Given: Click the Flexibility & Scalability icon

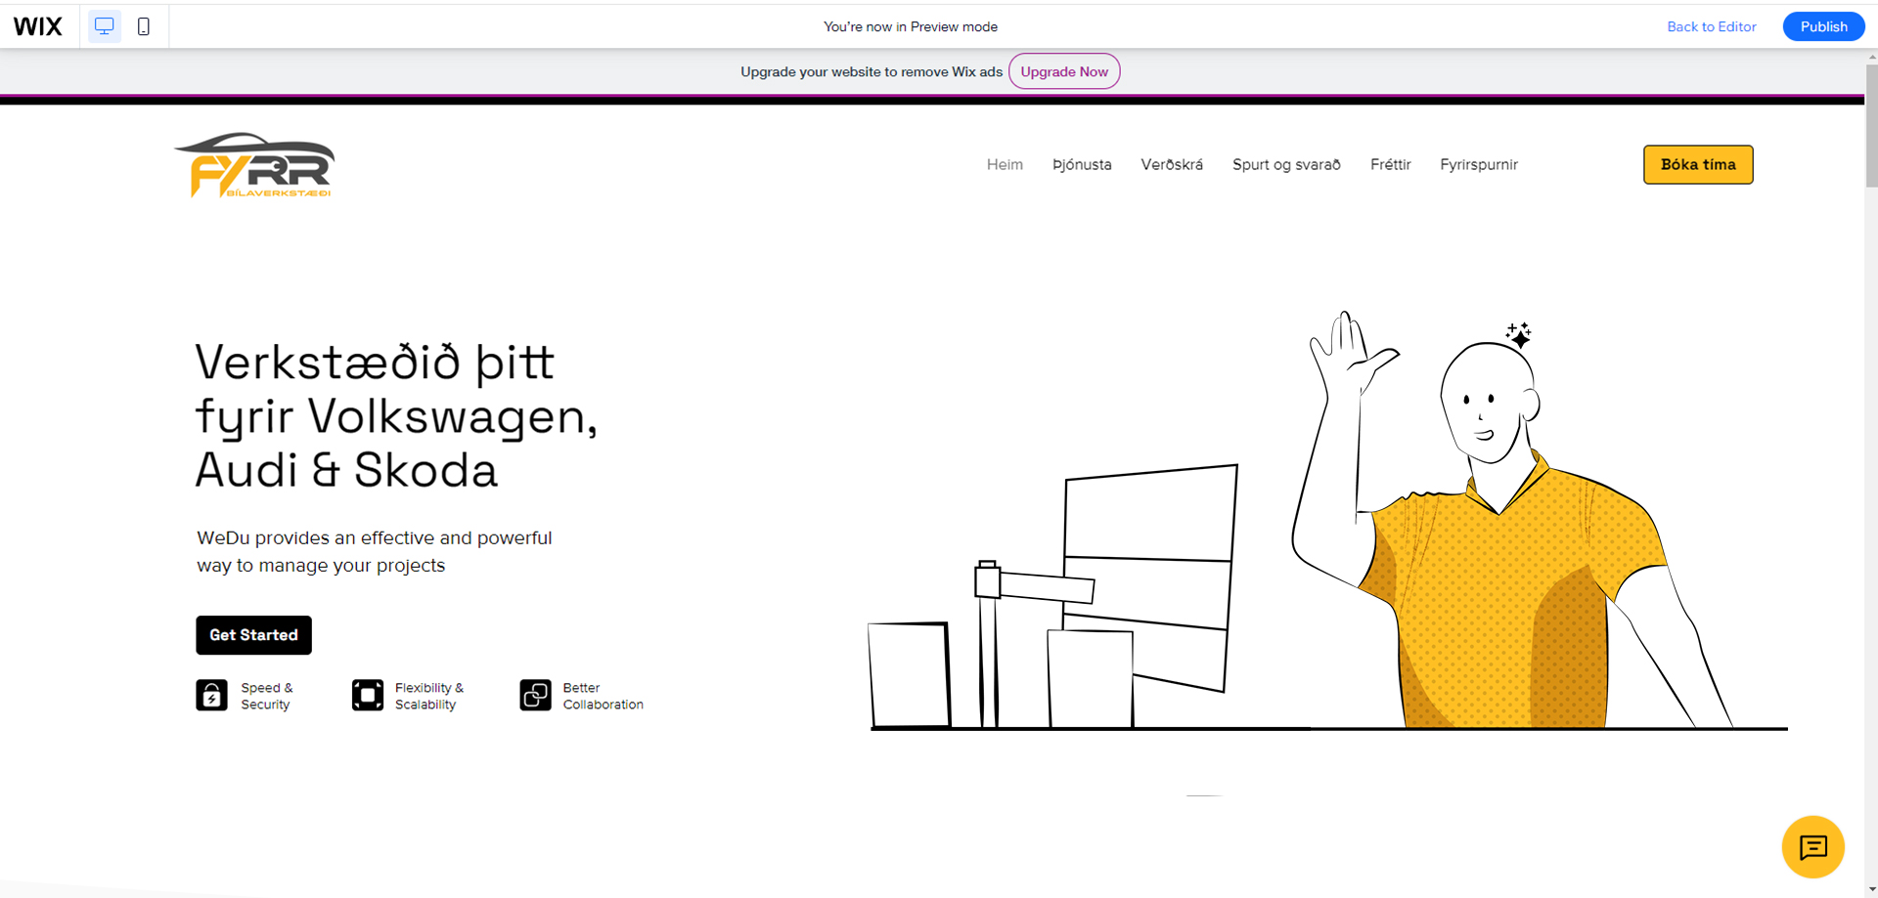Looking at the screenshot, I should click(368, 696).
